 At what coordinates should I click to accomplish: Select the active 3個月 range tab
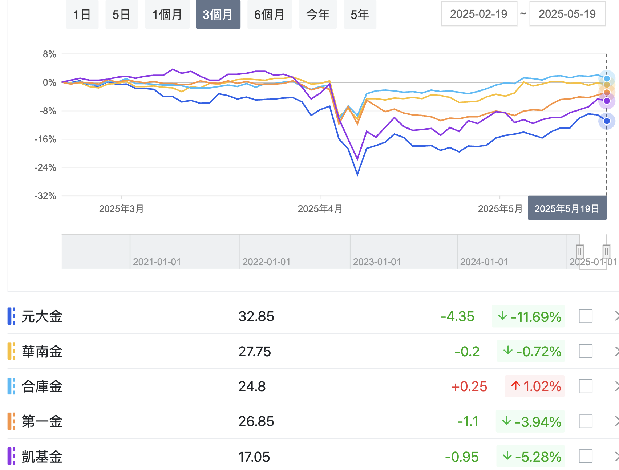coord(218,15)
